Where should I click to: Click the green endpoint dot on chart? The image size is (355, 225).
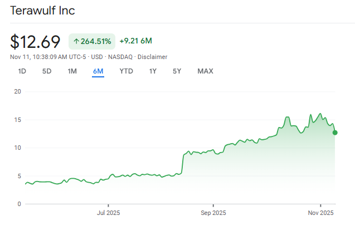click(335, 133)
